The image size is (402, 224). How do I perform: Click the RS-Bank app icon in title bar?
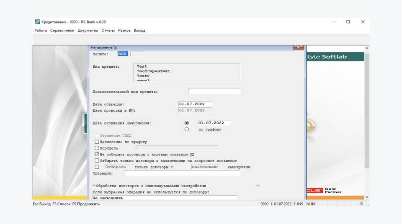(x=37, y=22)
